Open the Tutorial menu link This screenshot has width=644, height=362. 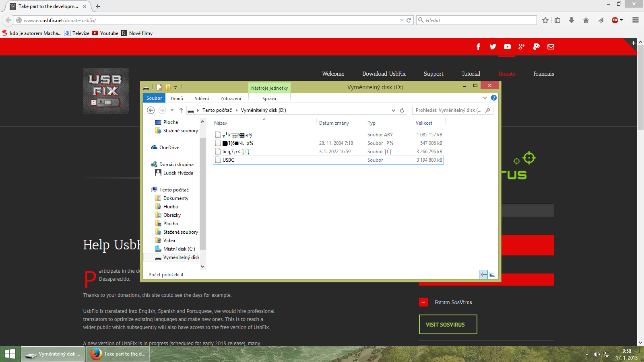point(471,74)
